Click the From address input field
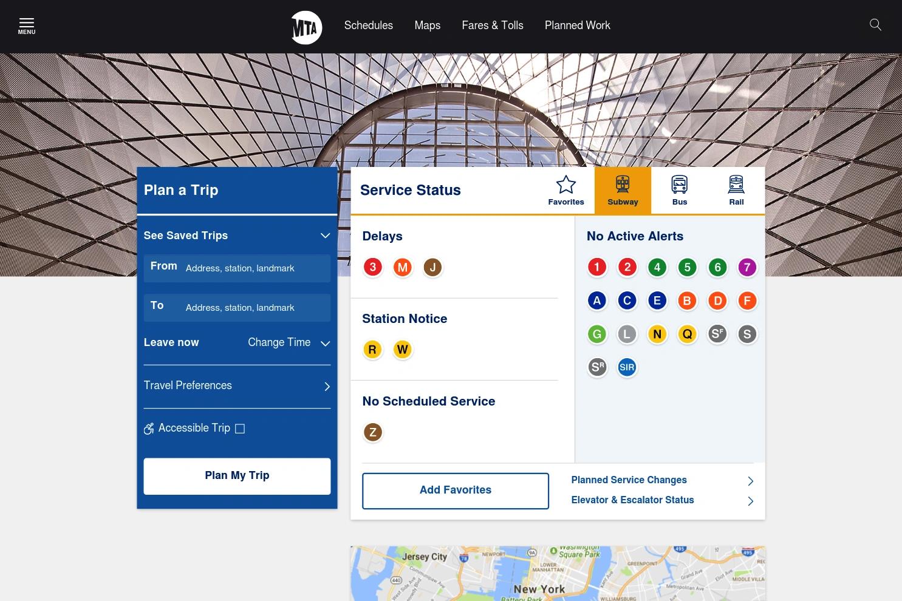Viewport: 902px width, 601px height. click(x=237, y=268)
